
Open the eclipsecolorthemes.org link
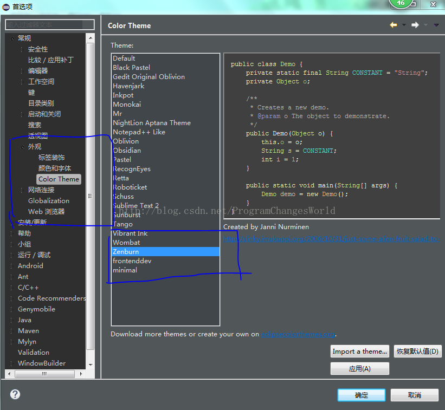tap(298, 334)
